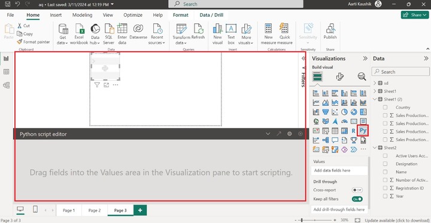This screenshot has height=223, width=431.
Task: Switch to Table view in left sidebar
Action: click(6, 72)
